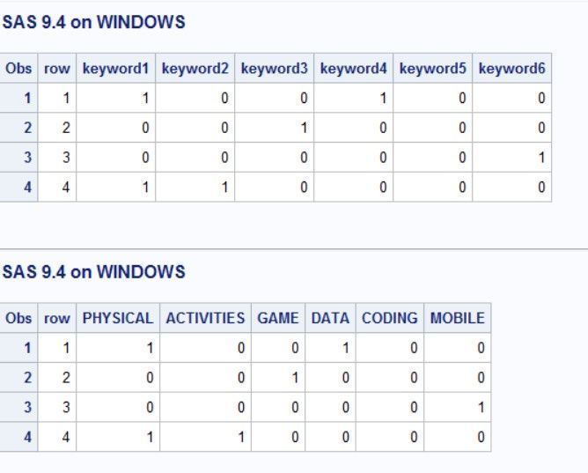588x473 pixels.
Task: Click the Obs header in the PHYSICAL table
Action: pos(18,318)
